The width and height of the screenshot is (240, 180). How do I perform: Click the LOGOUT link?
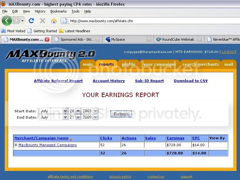click(229, 52)
